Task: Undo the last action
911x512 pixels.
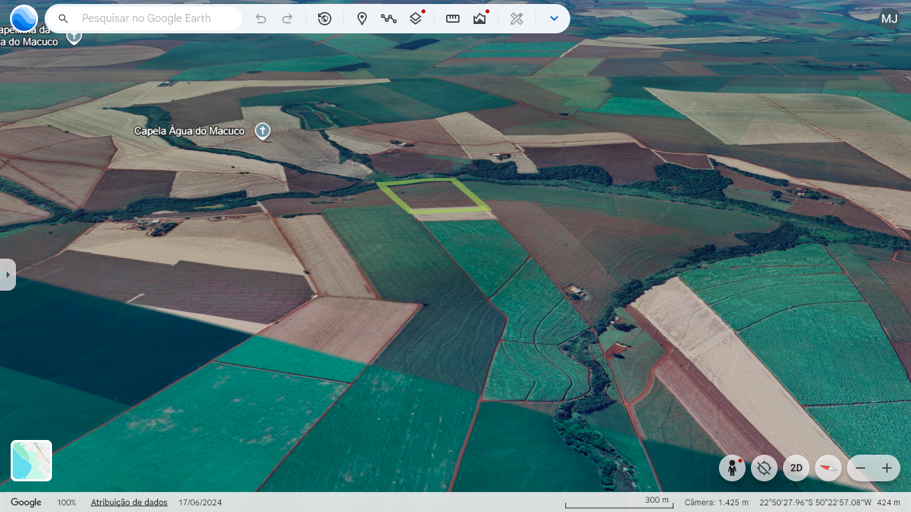Action: [261, 19]
